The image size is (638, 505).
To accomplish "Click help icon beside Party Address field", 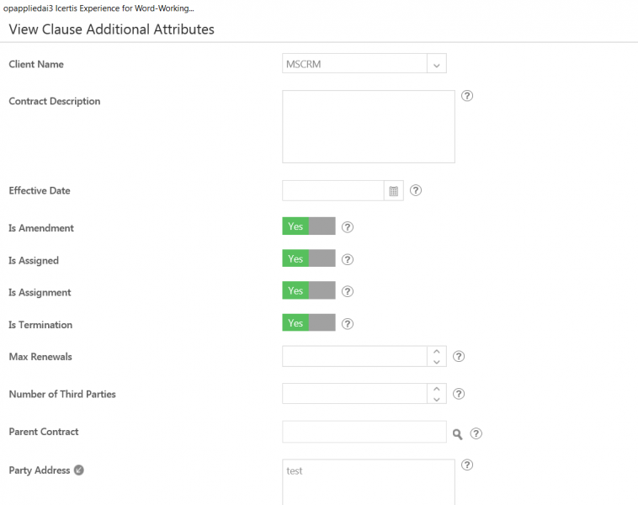I will (x=468, y=465).
